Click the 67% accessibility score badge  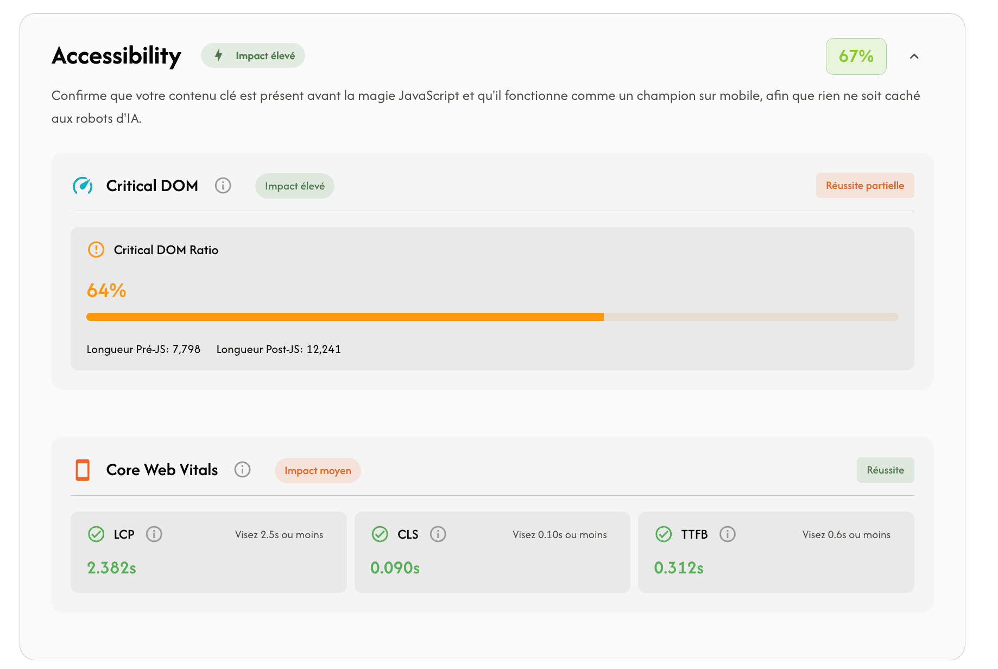click(856, 56)
